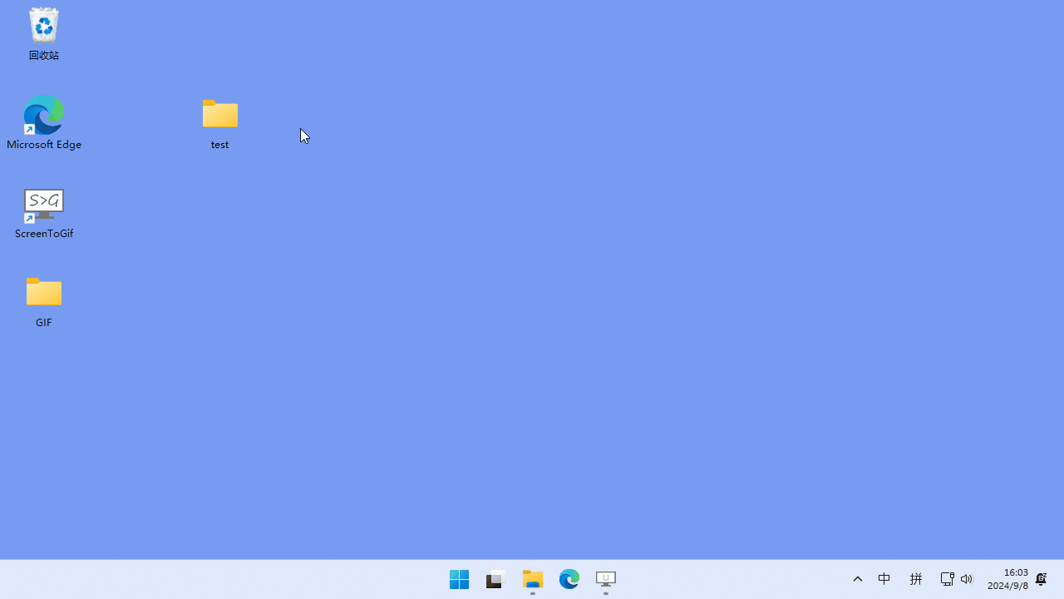Select the test folder icon
This screenshot has height=599, width=1064.
coord(219,115)
